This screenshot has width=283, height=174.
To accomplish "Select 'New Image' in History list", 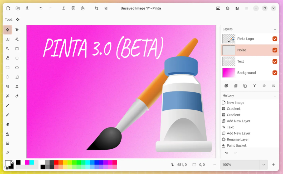I will pyautogui.click(x=235, y=103).
